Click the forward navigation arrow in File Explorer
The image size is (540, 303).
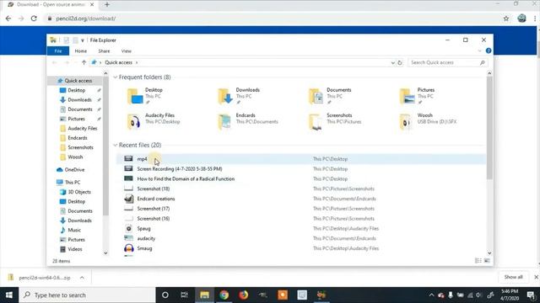point(67,62)
